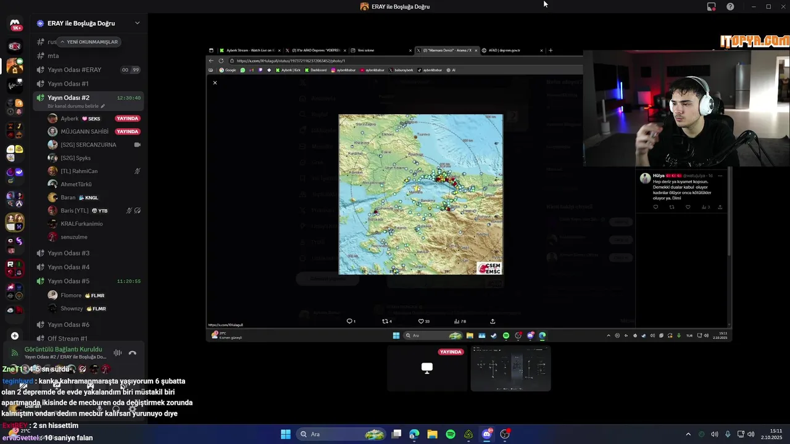Click the Add a Server plus icon
The image size is (790, 444).
15,336
